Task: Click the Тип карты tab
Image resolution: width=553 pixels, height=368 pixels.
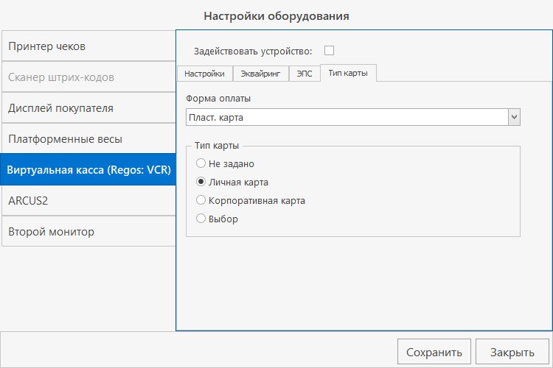Action: [349, 74]
